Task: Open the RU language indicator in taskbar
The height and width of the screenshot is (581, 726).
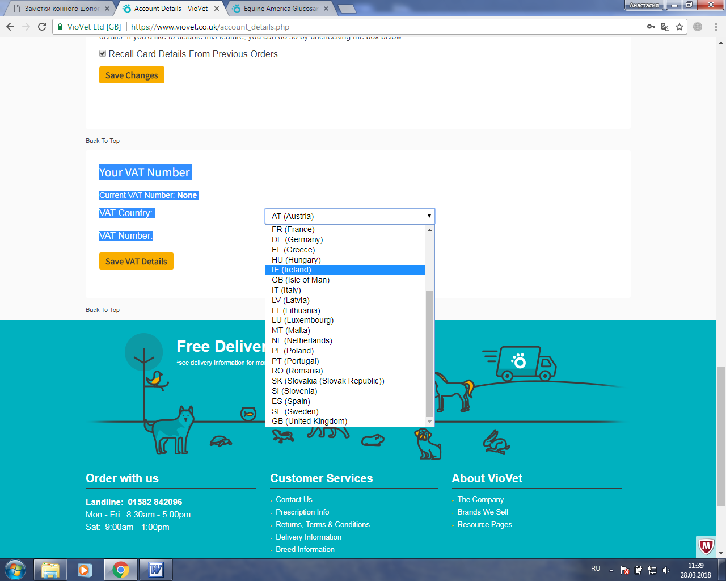Action: click(596, 568)
